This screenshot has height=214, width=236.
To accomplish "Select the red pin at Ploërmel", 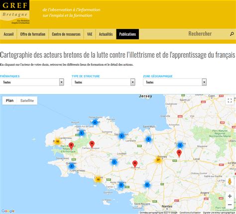I will [x=135, y=164].
